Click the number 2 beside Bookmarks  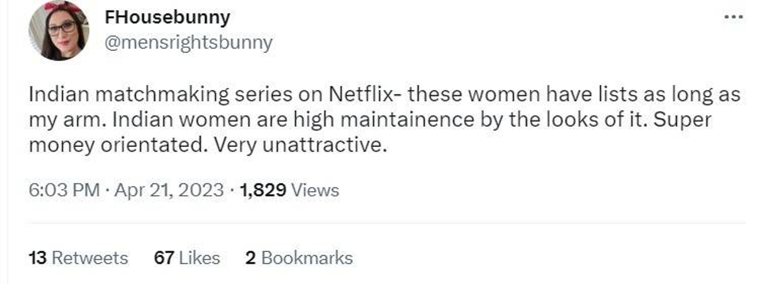[x=251, y=258]
